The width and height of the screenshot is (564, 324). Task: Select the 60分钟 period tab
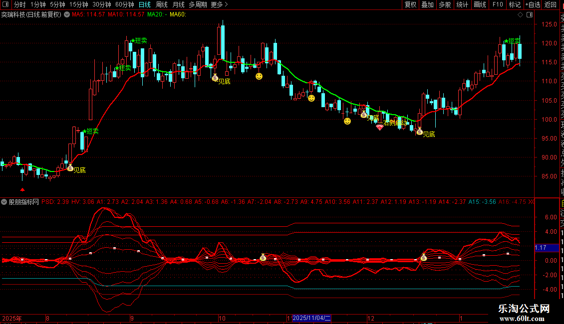(x=124, y=4)
